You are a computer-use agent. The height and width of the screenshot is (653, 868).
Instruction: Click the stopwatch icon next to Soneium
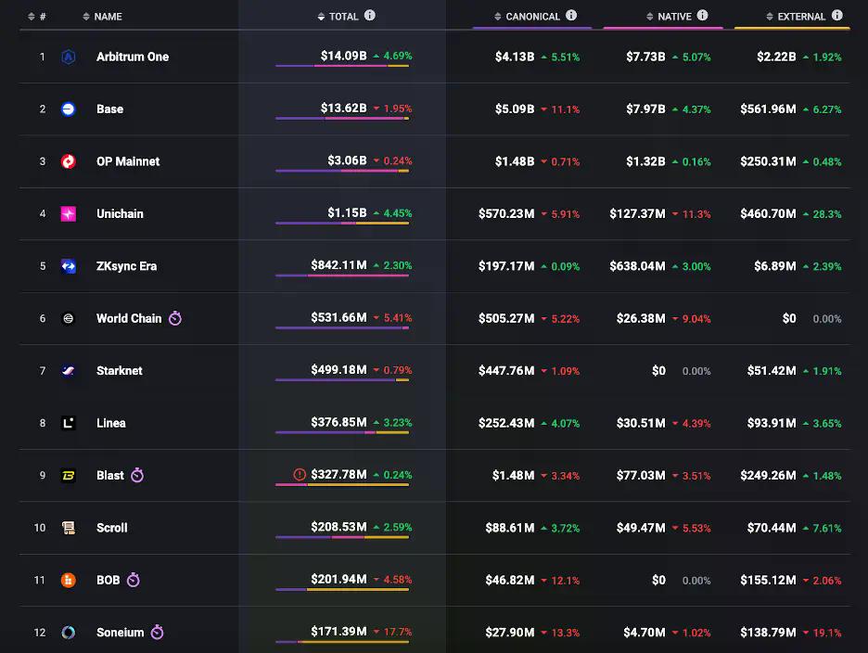[158, 632]
